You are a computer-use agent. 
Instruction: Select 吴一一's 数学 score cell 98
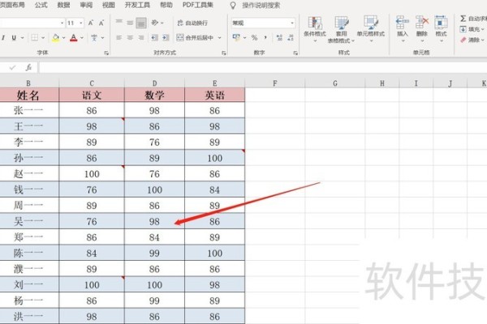click(154, 221)
